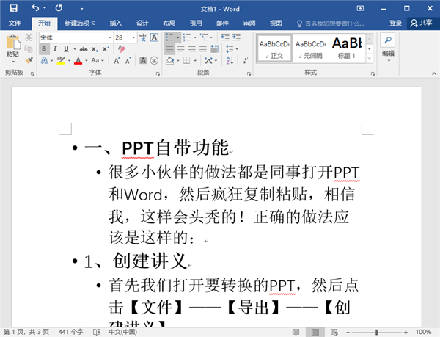The height and width of the screenshot is (337, 440).
Task: Apply red font color
Action: [x=78, y=60]
